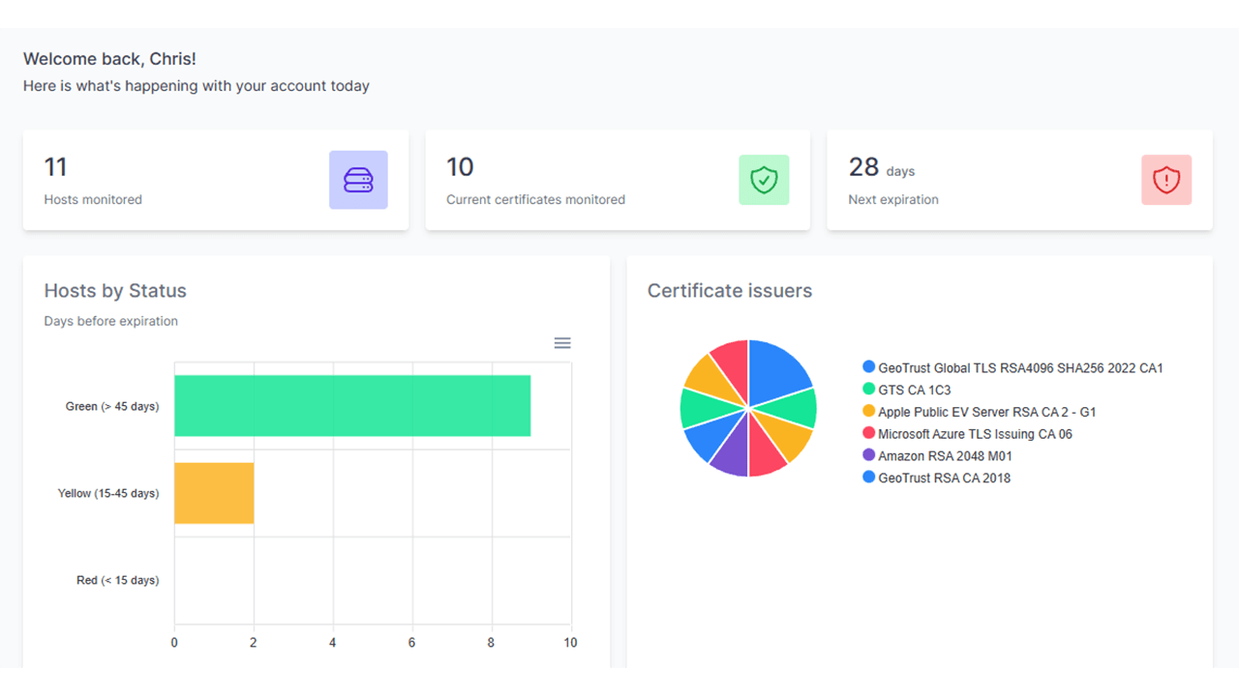
Task: Click the Current certificates monitored label
Action: point(535,199)
